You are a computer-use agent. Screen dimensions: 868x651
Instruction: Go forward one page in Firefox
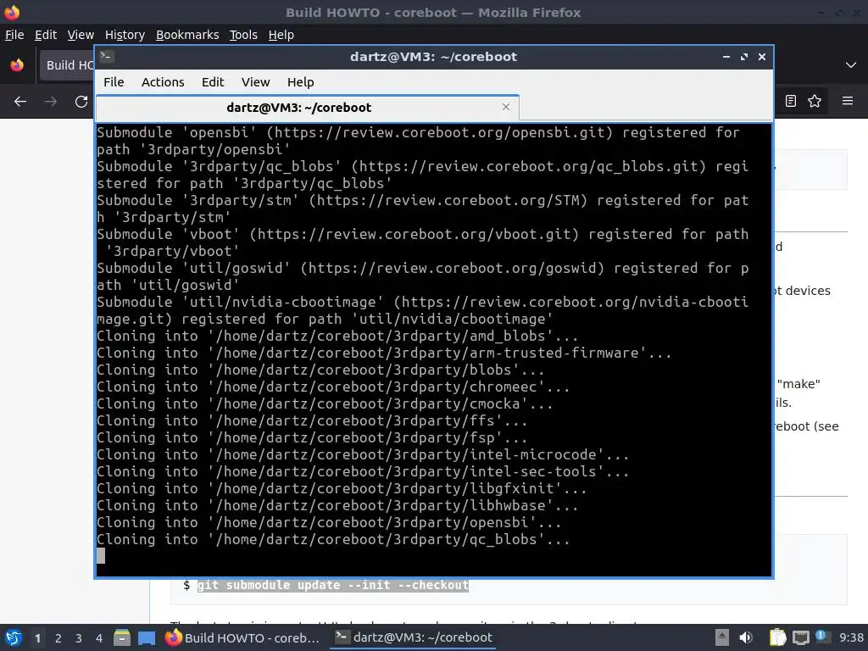[x=51, y=102]
